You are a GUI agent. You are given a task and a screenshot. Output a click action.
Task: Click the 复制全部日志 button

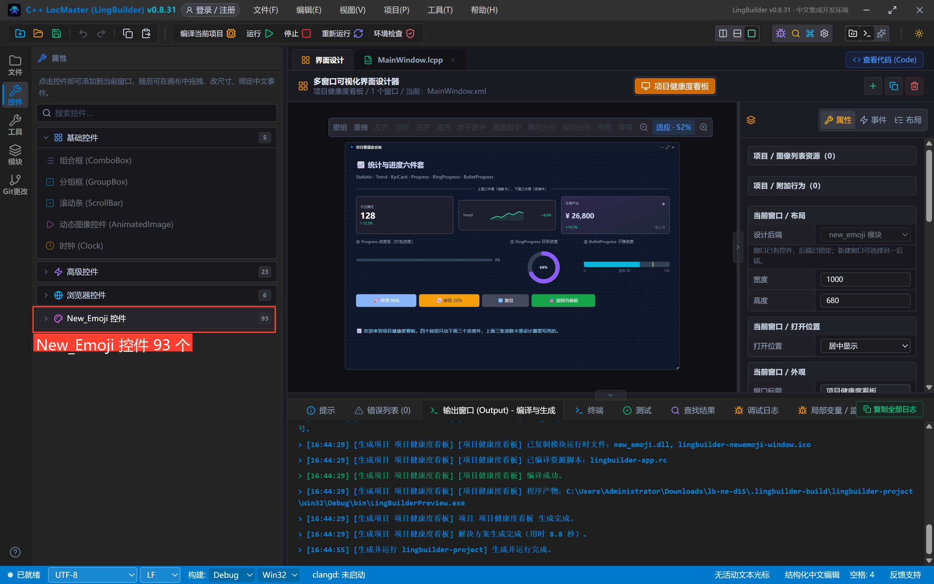tap(890, 409)
